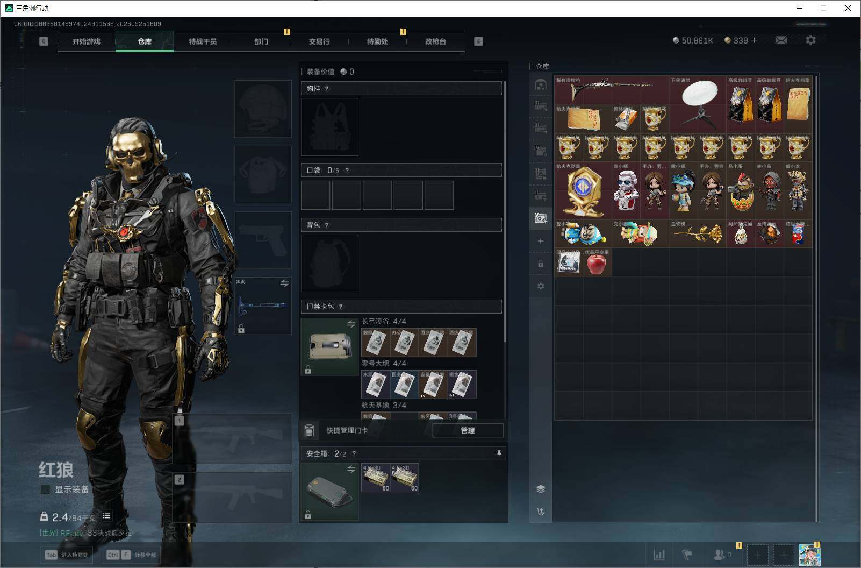Click swap icon on the keycard wallet
The height and width of the screenshot is (568, 861).
click(x=351, y=324)
